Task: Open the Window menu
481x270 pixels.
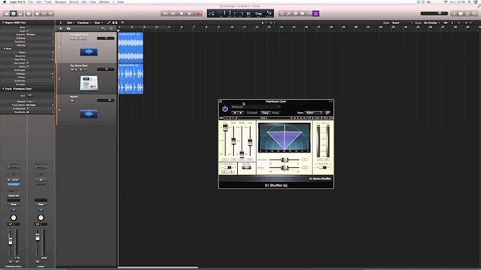Action: coord(104,2)
